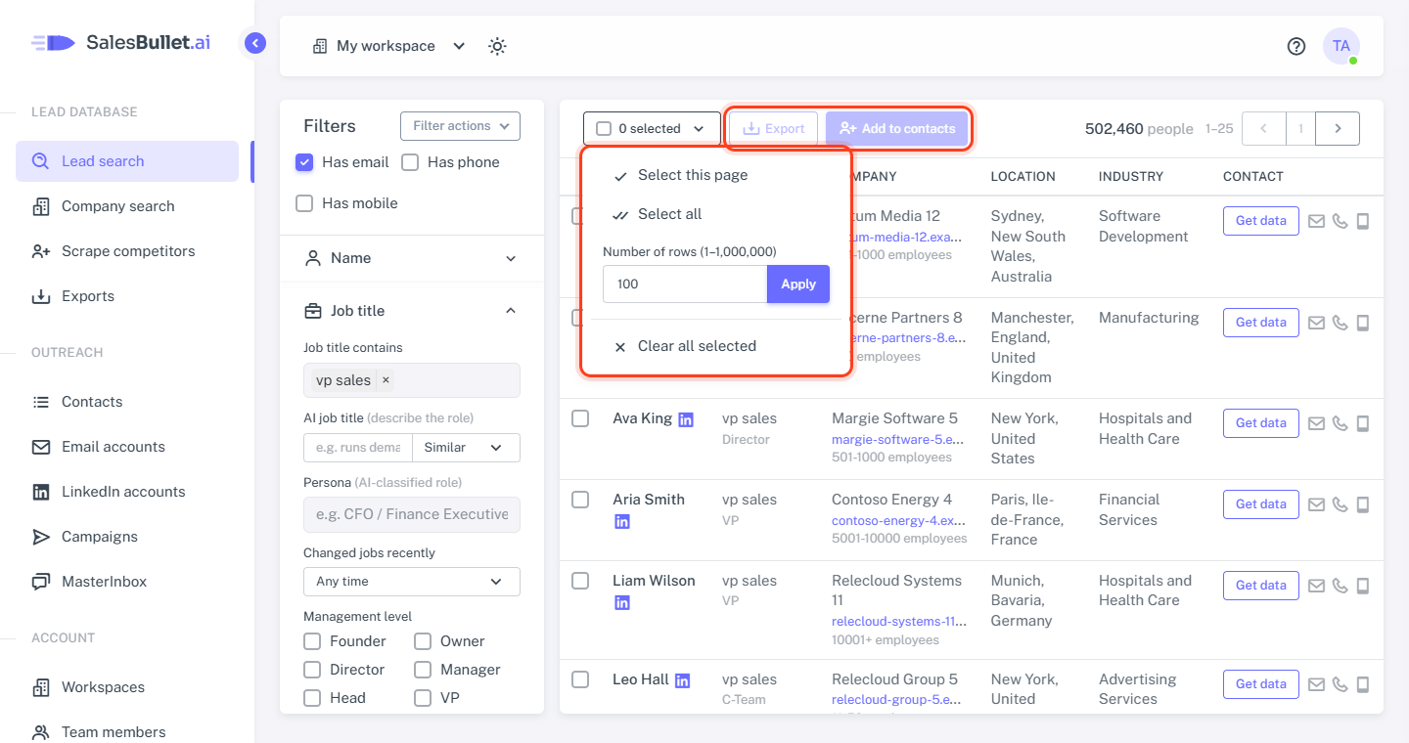The width and height of the screenshot is (1409, 743).
Task: Open the margie-software-5 company link
Action: [898, 440]
